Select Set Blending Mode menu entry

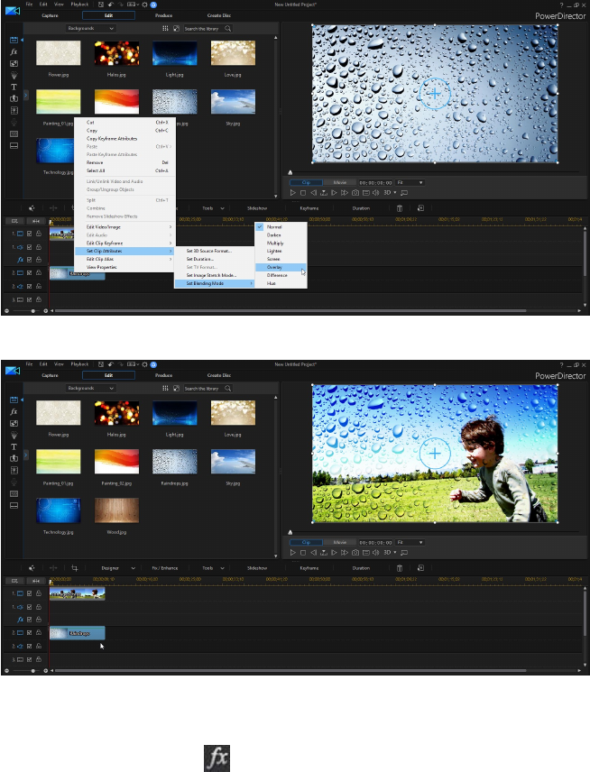(215, 283)
